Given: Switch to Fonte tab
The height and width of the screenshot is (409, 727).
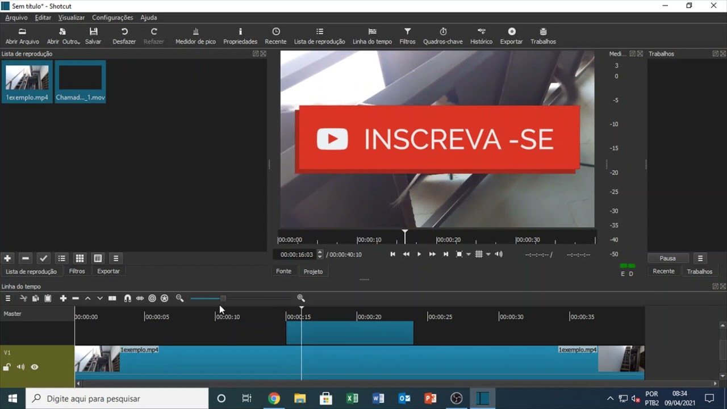Looking at the screenshot, I should tap(284, 272).
